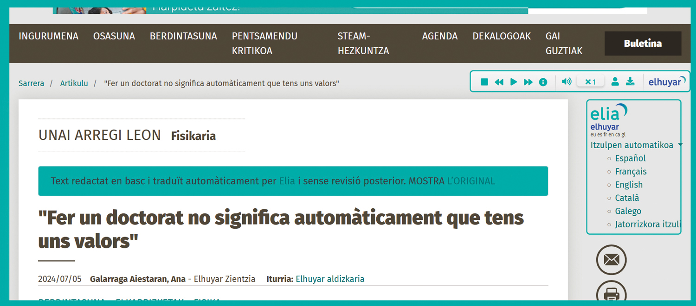The height and width of the screenshot is (306, 696).
Task: Go to the Agenda section
Action: (x=439, y=36)
